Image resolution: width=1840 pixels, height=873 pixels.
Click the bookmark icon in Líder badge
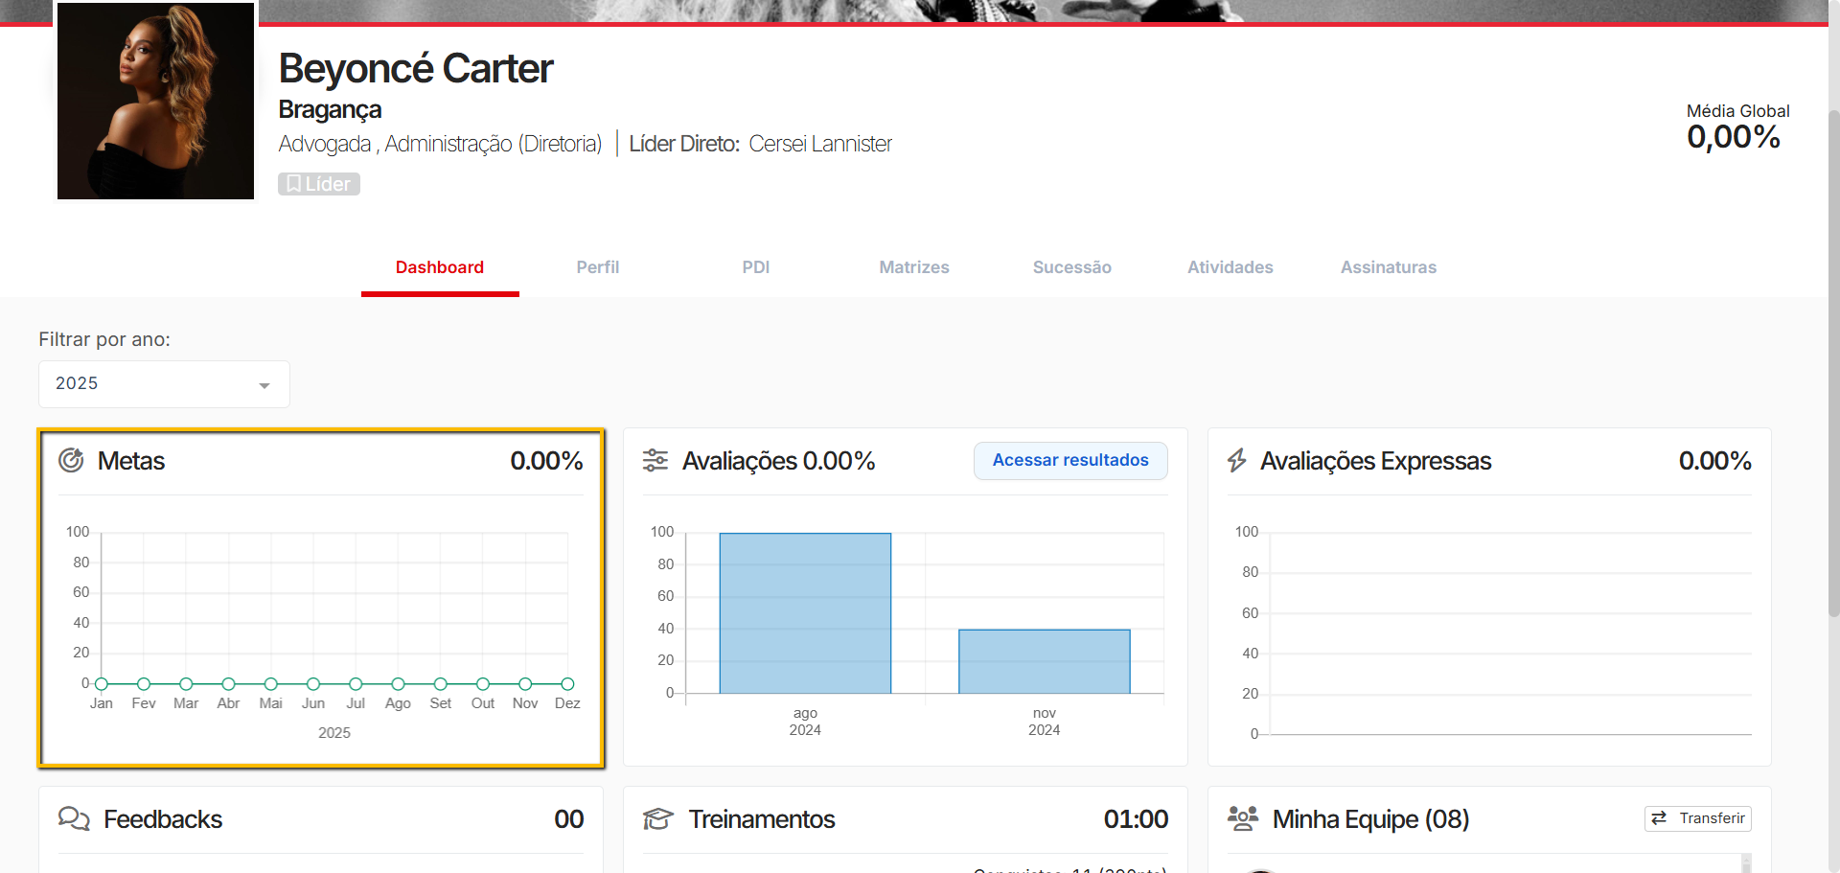tap(294, 184)
